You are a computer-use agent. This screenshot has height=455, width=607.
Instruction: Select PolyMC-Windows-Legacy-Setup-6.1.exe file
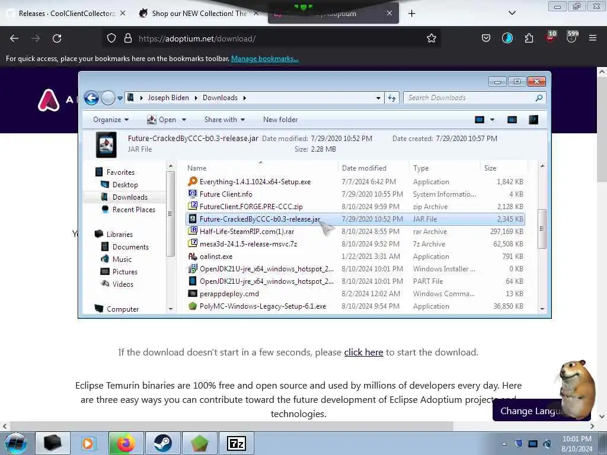(356, 306)
